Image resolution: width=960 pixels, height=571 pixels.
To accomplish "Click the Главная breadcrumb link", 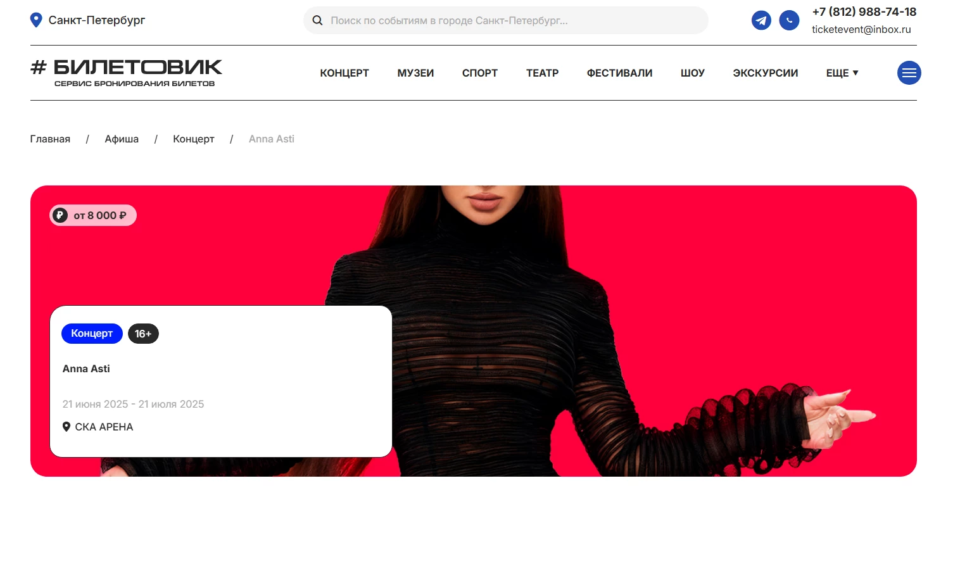I will tap(50, 139).
